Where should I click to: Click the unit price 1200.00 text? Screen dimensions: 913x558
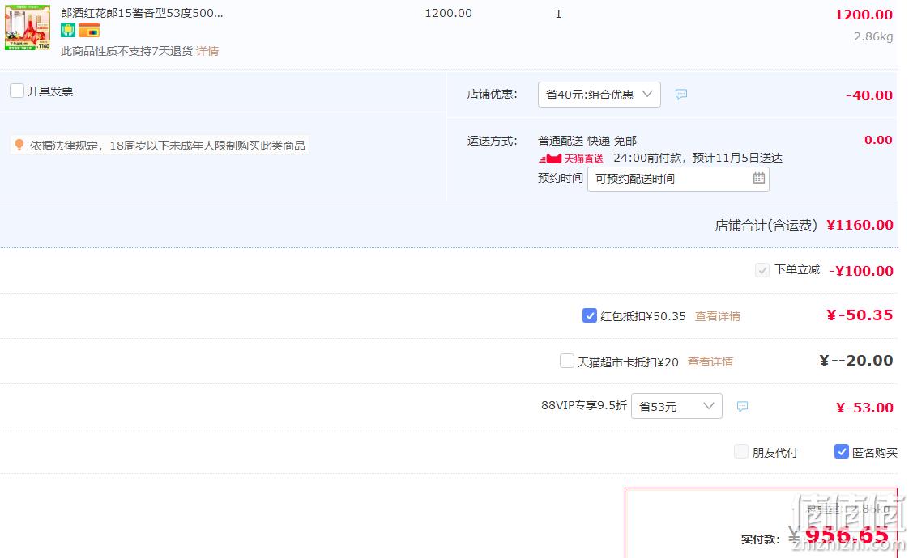click(x=448, y=13)
